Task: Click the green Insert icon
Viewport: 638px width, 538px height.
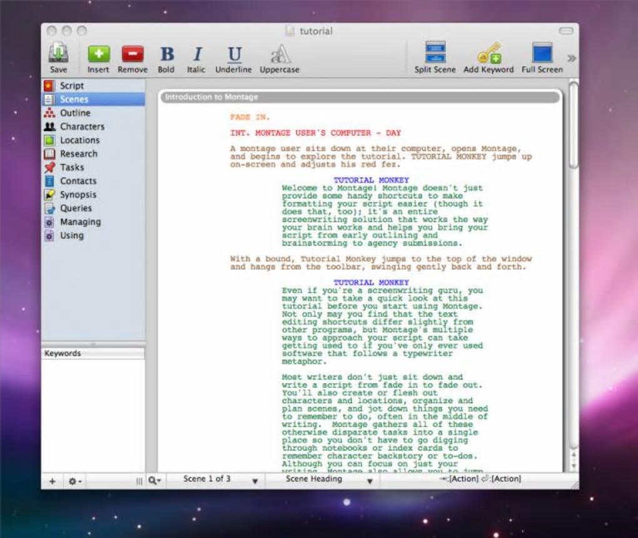Action: (x=98, y=54)
